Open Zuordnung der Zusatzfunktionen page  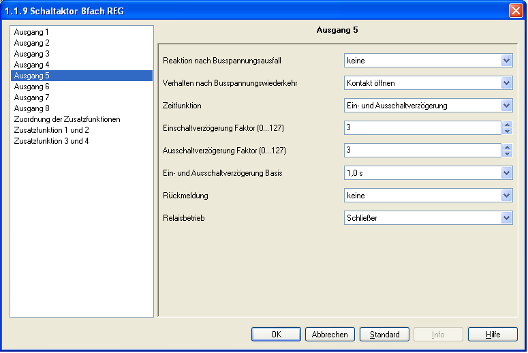[x=67, y=119]
